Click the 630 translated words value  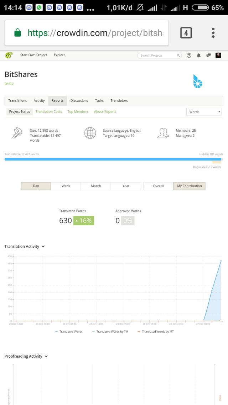(66, 221)
